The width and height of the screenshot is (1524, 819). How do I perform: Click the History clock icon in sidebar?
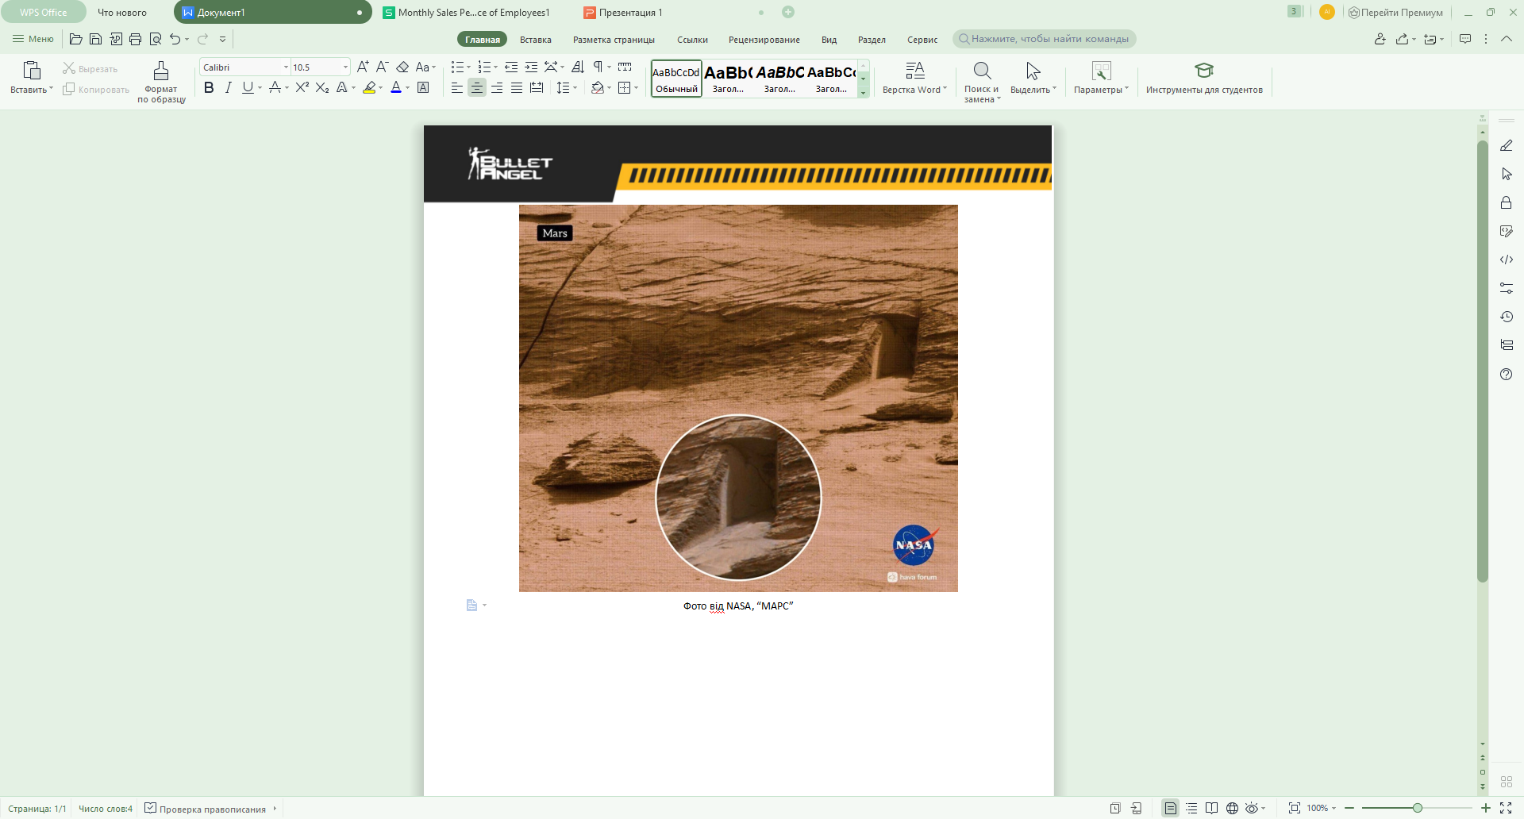[x=1506, y=317]
